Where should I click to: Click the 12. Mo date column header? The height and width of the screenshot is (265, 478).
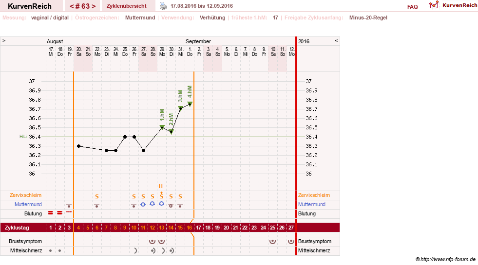pos(292,52)
